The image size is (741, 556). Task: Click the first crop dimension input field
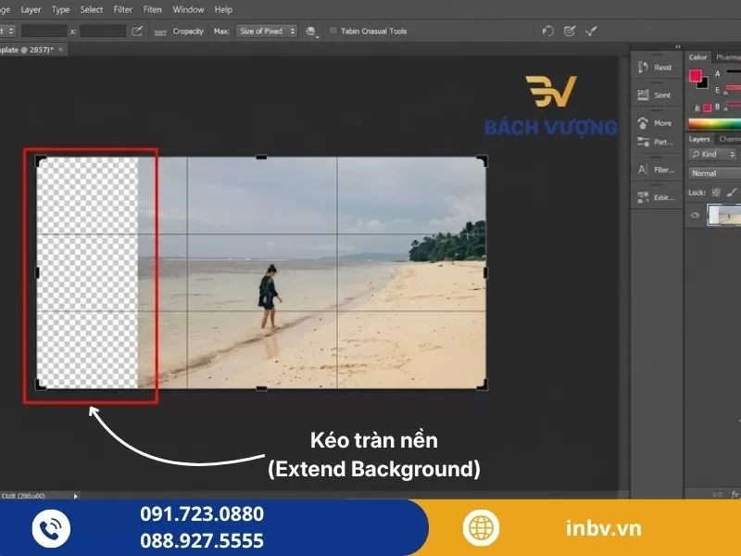point(44,32)
